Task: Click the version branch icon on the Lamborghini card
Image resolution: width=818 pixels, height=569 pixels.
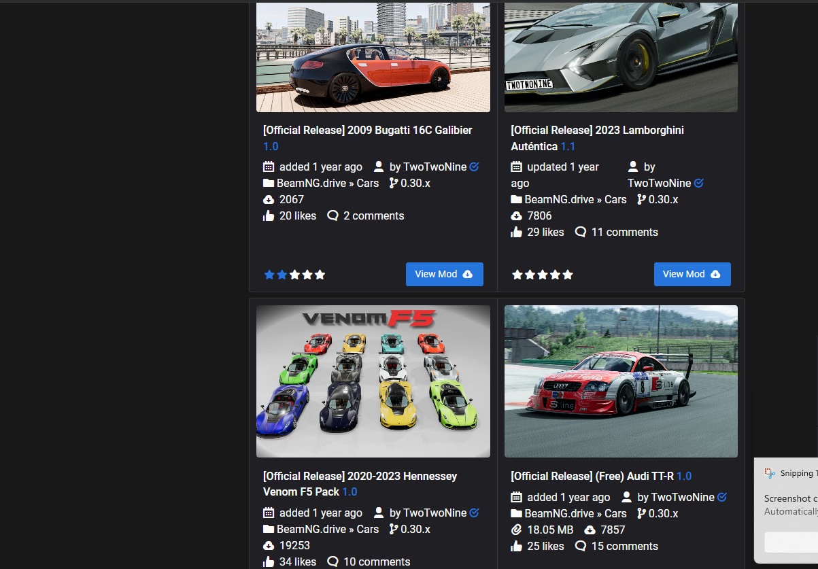Action: point(641,199)
